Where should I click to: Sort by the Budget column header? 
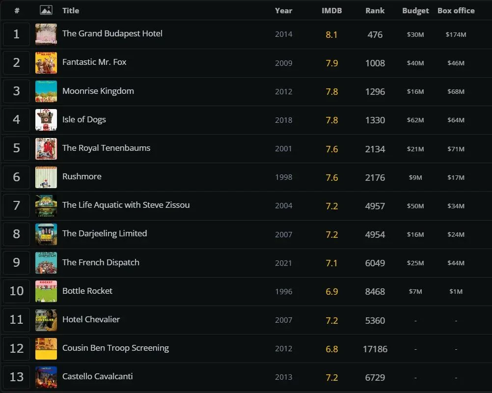coord(415,10)
